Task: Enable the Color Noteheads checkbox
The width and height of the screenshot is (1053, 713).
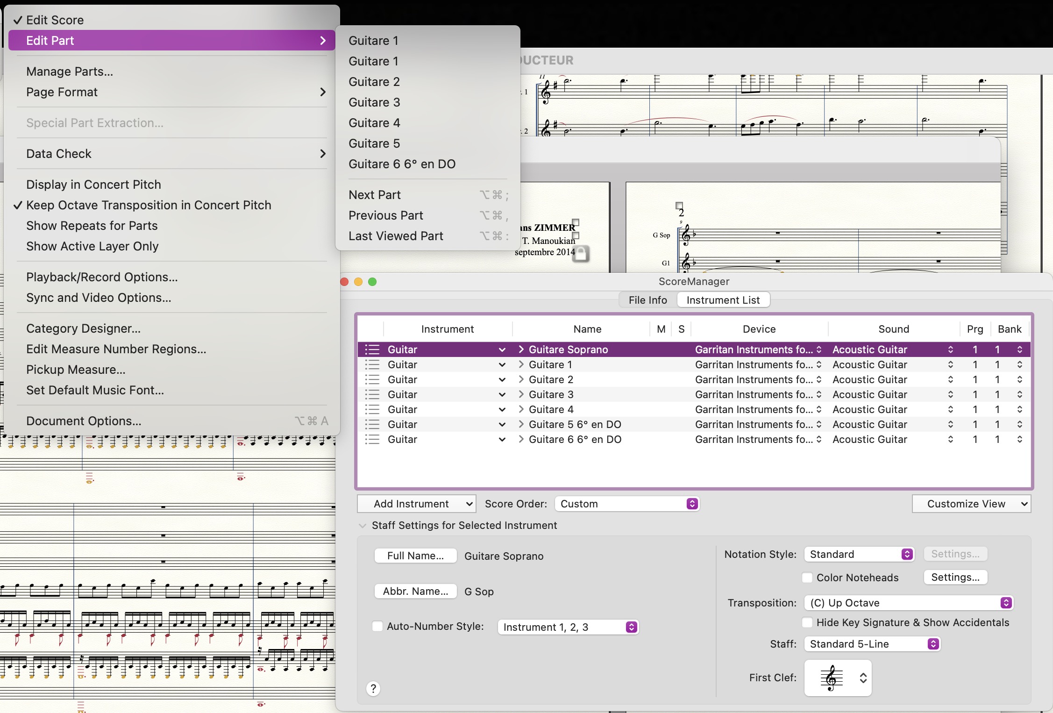Action: 807,578
